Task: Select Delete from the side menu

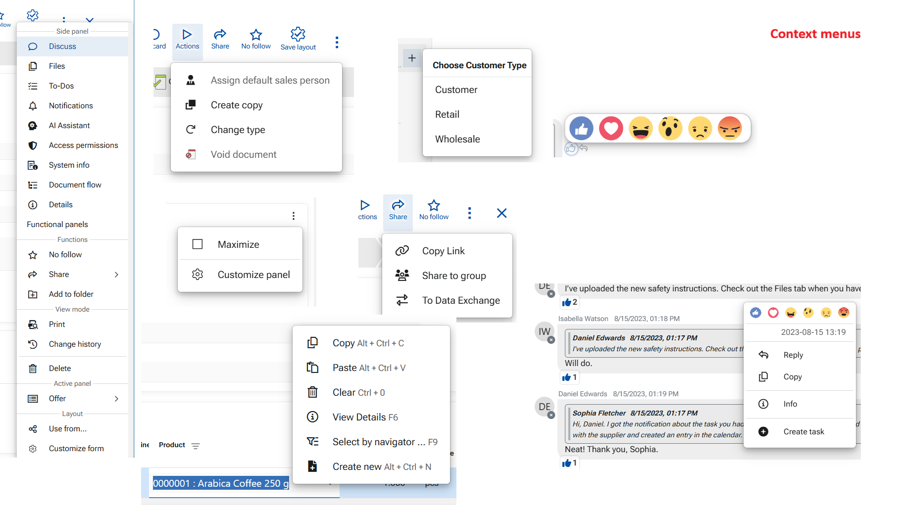Action: (x=72, y=369)
